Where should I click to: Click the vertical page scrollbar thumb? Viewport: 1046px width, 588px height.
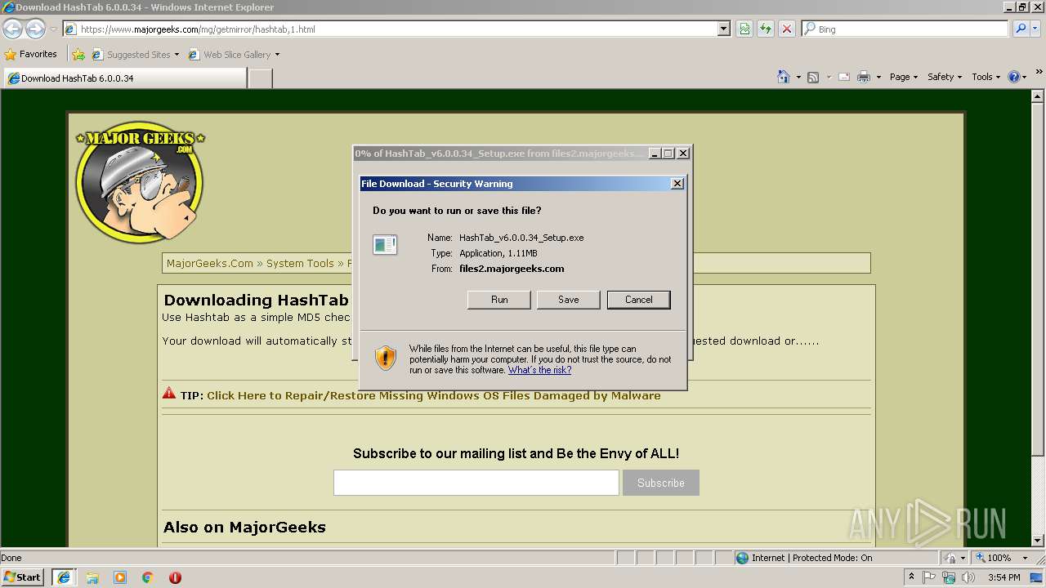point(1038,278)
